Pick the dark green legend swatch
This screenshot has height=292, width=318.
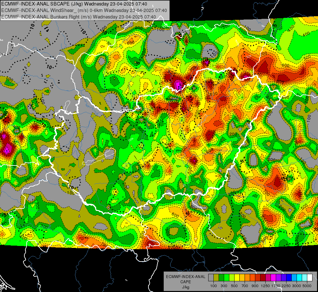coord(221,278)
